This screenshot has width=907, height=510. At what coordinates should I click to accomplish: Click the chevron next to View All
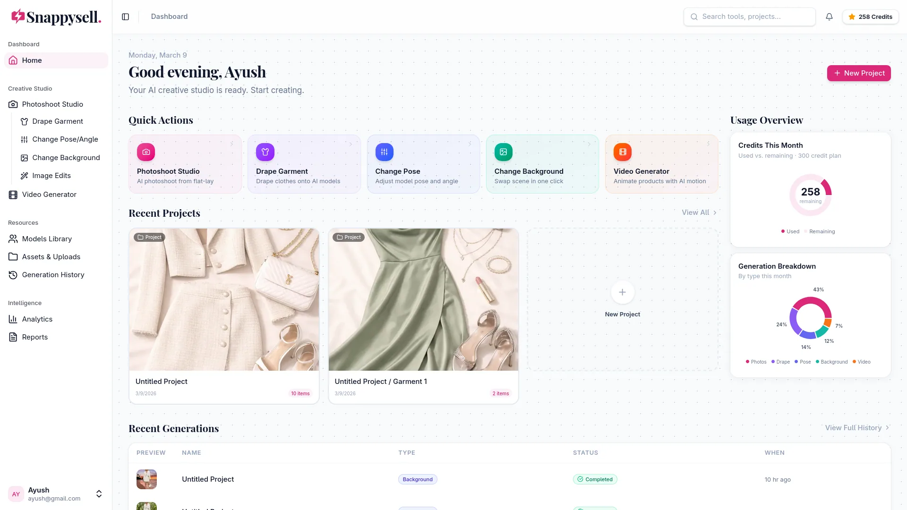[715, 212]
